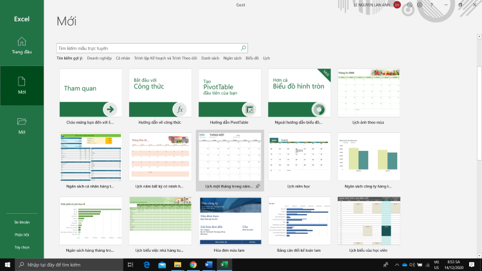Screen dimensions: 482x271
Task: Open the Công thức tutorial template
Action: pos(160,92)
